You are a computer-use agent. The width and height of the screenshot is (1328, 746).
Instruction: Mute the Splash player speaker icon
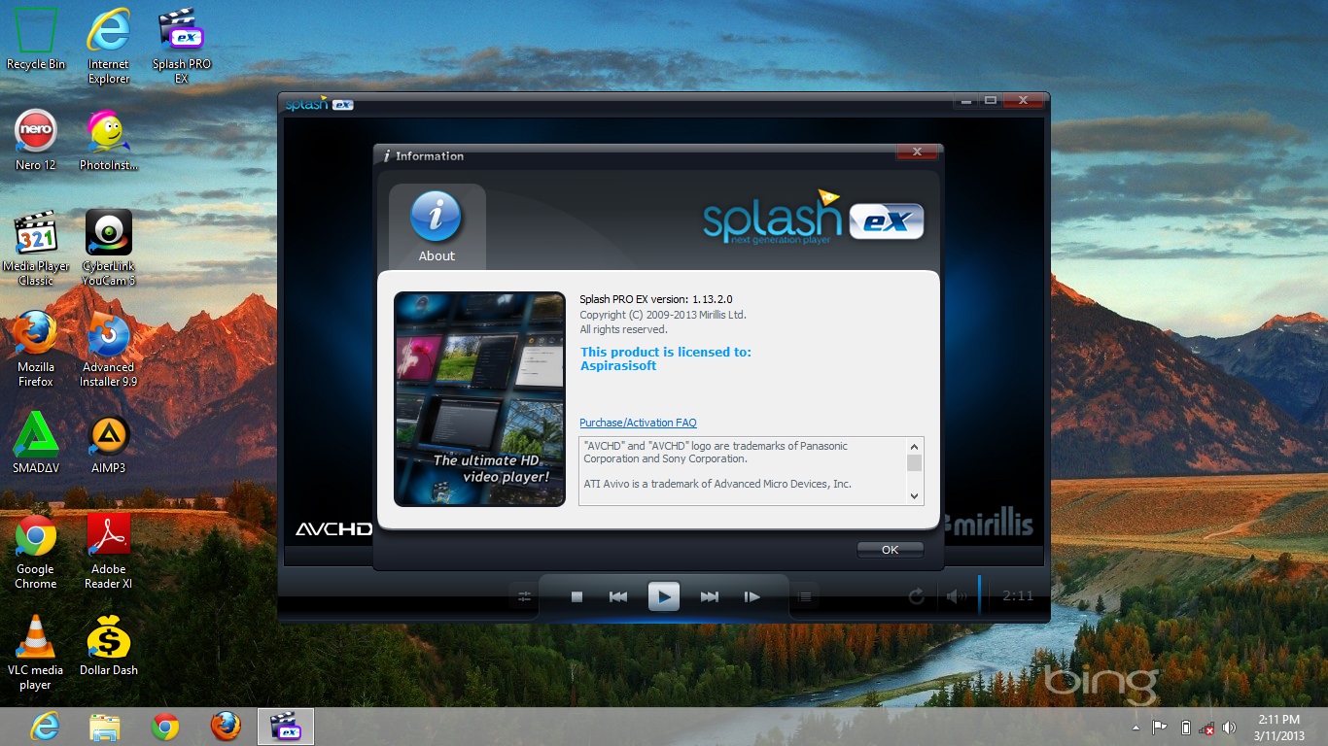click(x=957, y=596)
